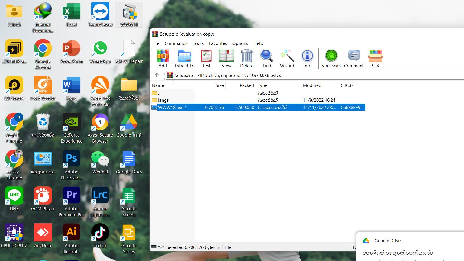Sort files by Modified column header
The image size is (464, 261).
pyautogui.click(x=312, y=85)
